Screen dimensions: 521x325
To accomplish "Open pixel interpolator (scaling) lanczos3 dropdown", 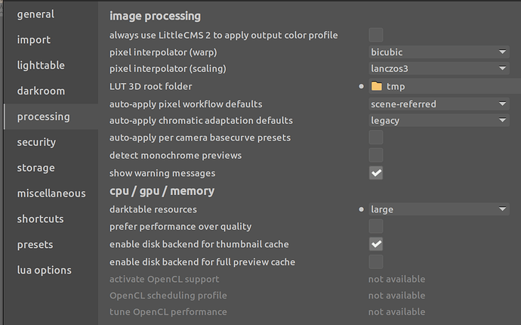I will (438, 69).
